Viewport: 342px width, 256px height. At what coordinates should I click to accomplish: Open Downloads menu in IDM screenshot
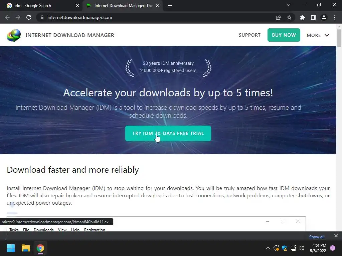tap(44, 230)
